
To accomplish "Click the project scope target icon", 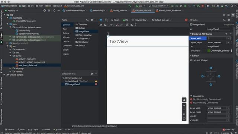I will [x=45, y=10].
